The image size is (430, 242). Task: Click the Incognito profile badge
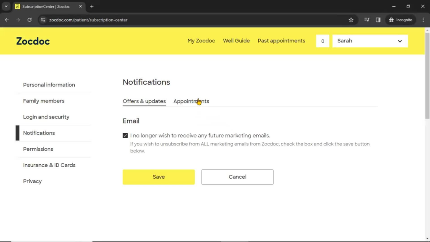[x=400, y=20]
